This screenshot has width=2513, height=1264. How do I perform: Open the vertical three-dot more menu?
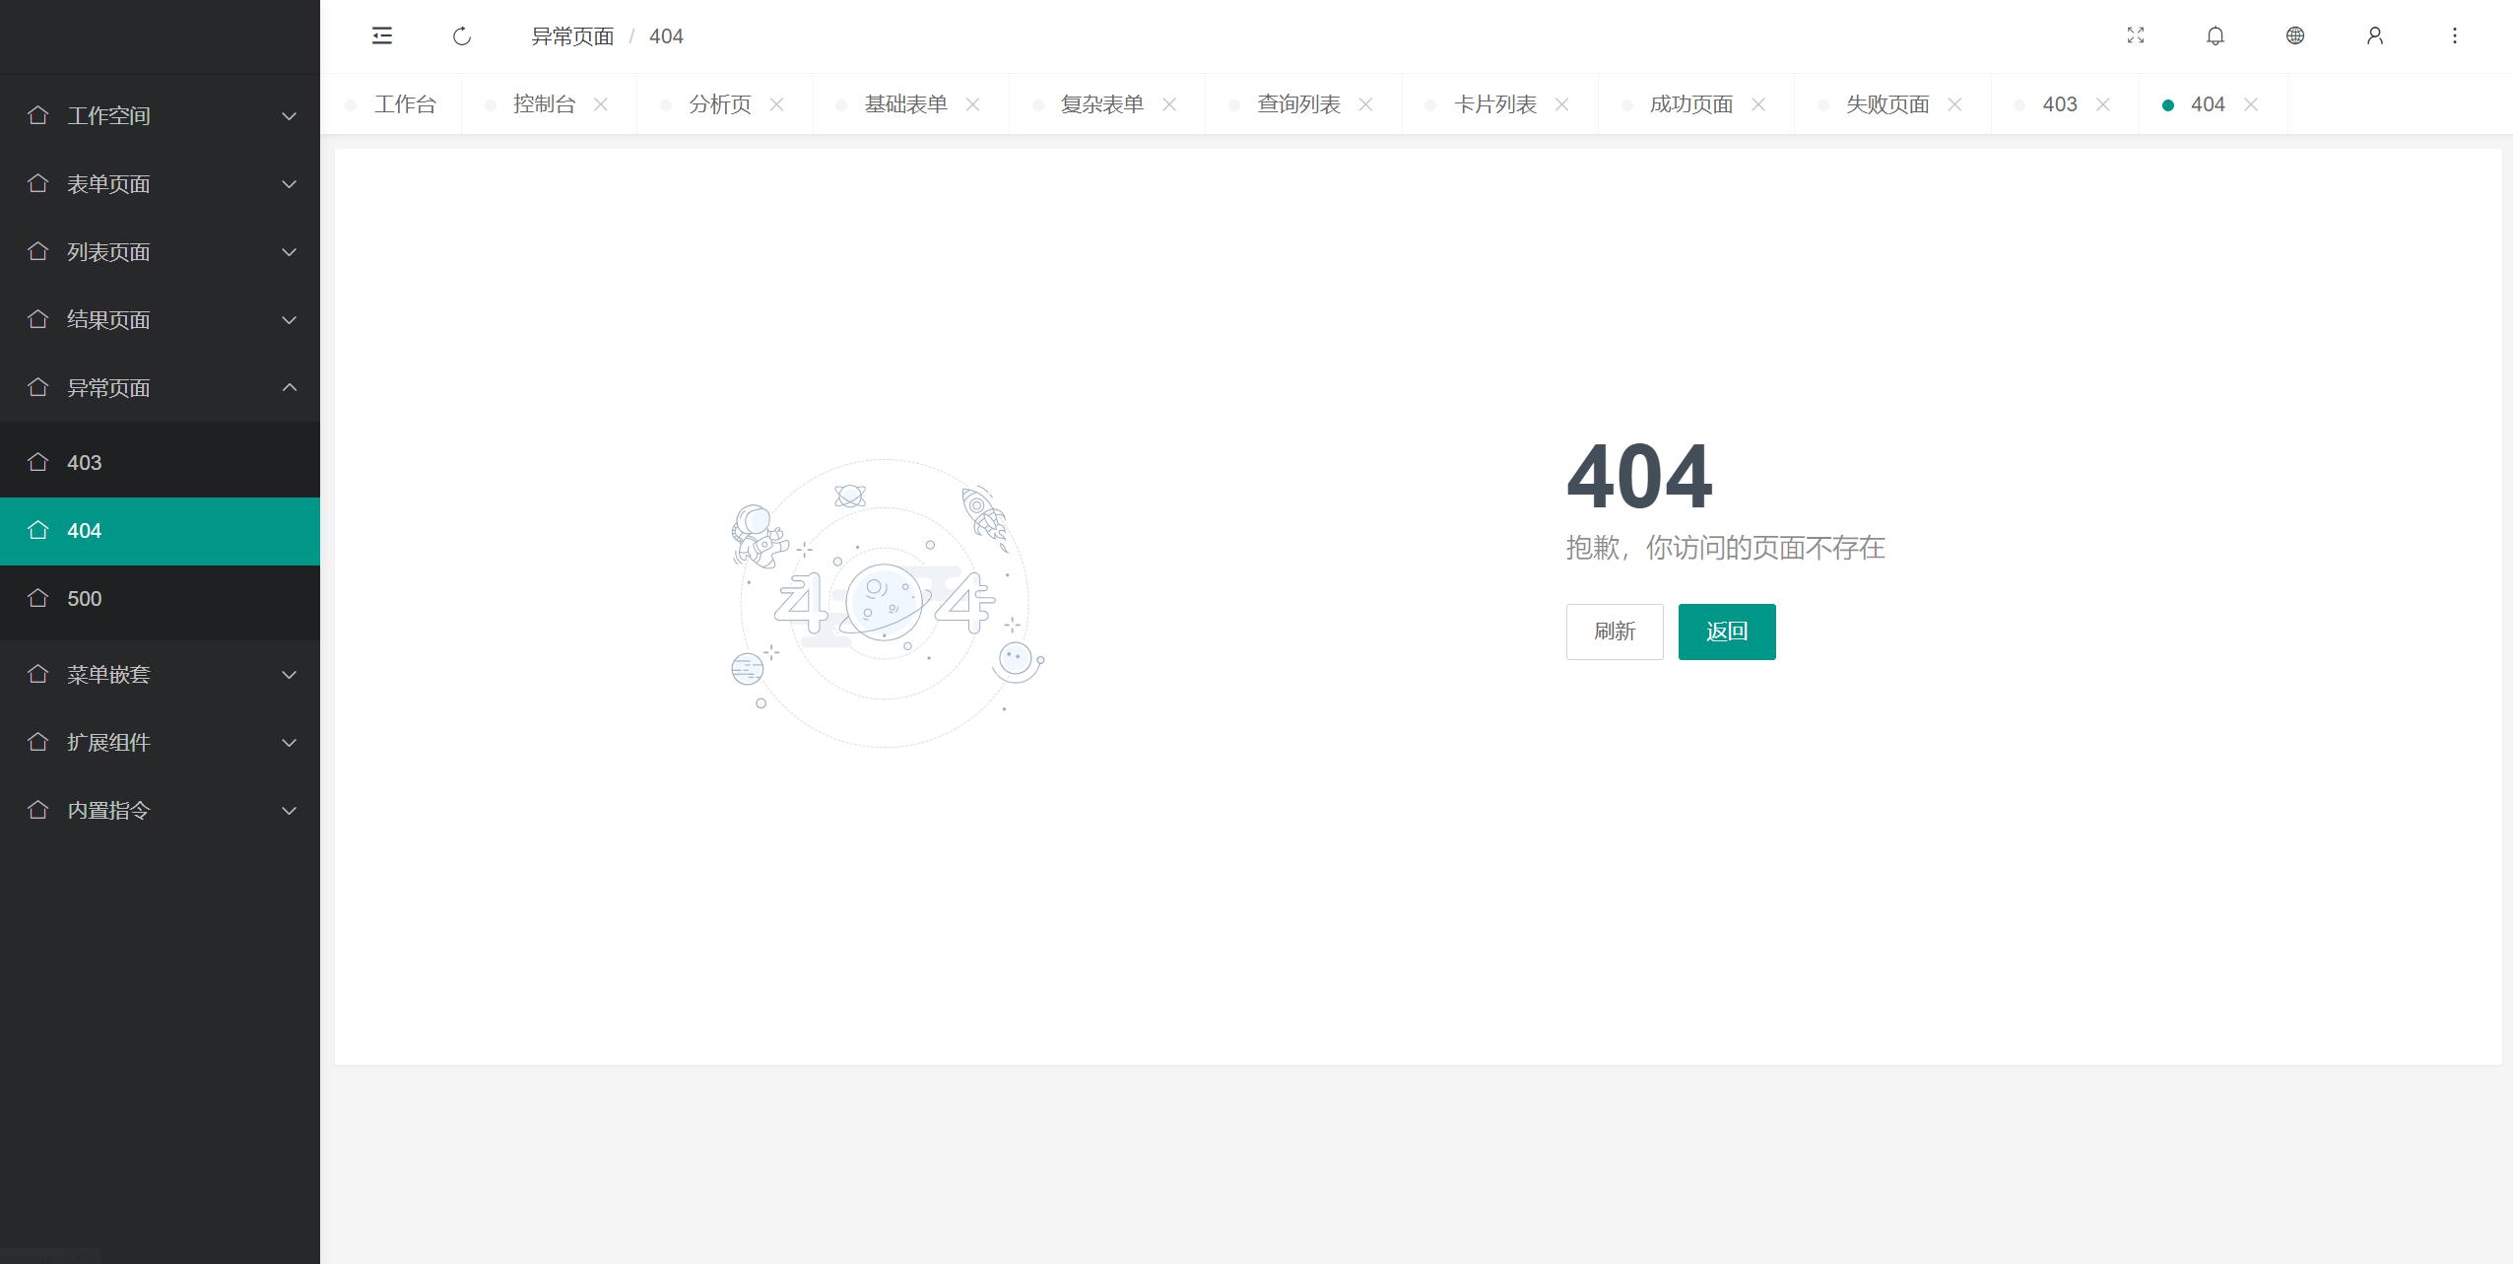click(2455, 36)
